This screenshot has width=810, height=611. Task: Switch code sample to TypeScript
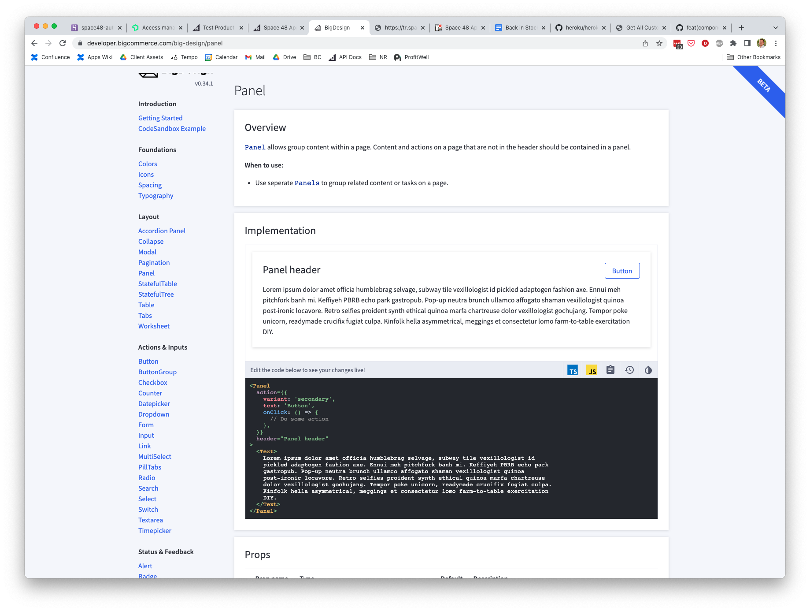573,370
